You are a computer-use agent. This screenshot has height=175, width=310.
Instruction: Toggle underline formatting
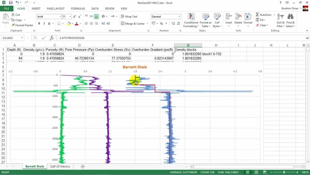point(49,24)
